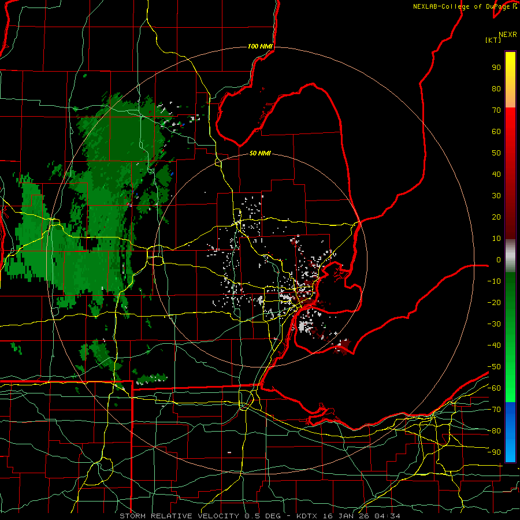Select the "0" value on the velocity scale
This screenshot has width=520, height=520.
click(499, 259)
